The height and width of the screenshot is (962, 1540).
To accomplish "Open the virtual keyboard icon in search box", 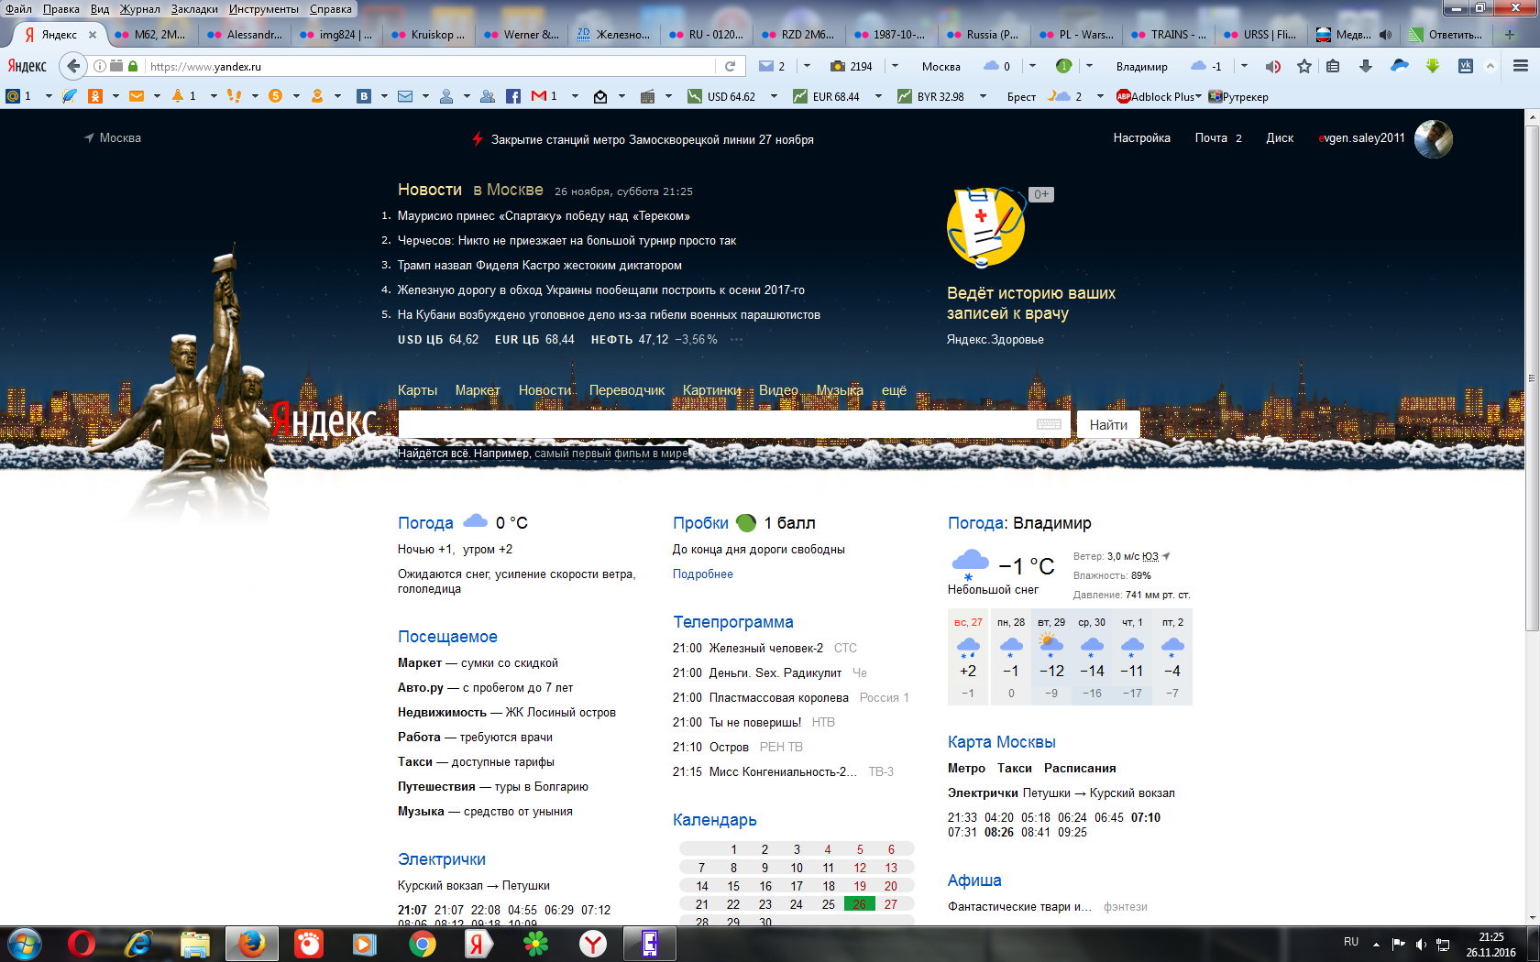I will (1049, 424).
